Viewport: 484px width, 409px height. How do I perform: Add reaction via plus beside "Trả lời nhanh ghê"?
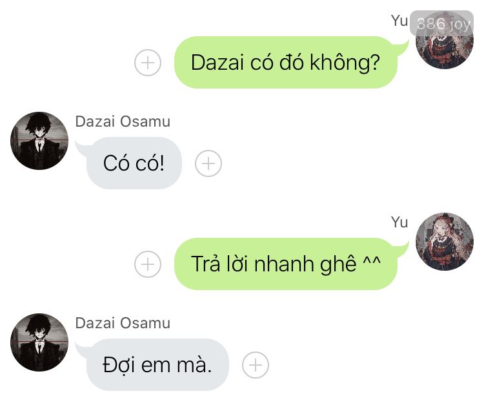[x=148, y=264]
